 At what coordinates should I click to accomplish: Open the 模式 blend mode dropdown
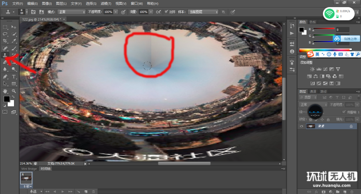click(71, 11)
